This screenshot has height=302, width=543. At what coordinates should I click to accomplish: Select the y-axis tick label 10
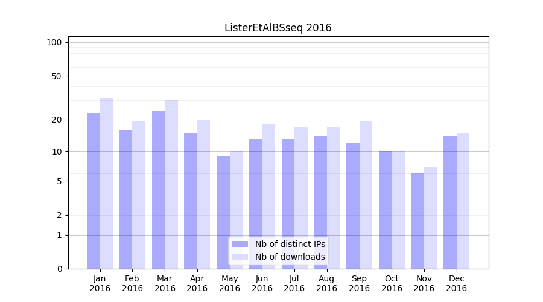pos(56,151)
